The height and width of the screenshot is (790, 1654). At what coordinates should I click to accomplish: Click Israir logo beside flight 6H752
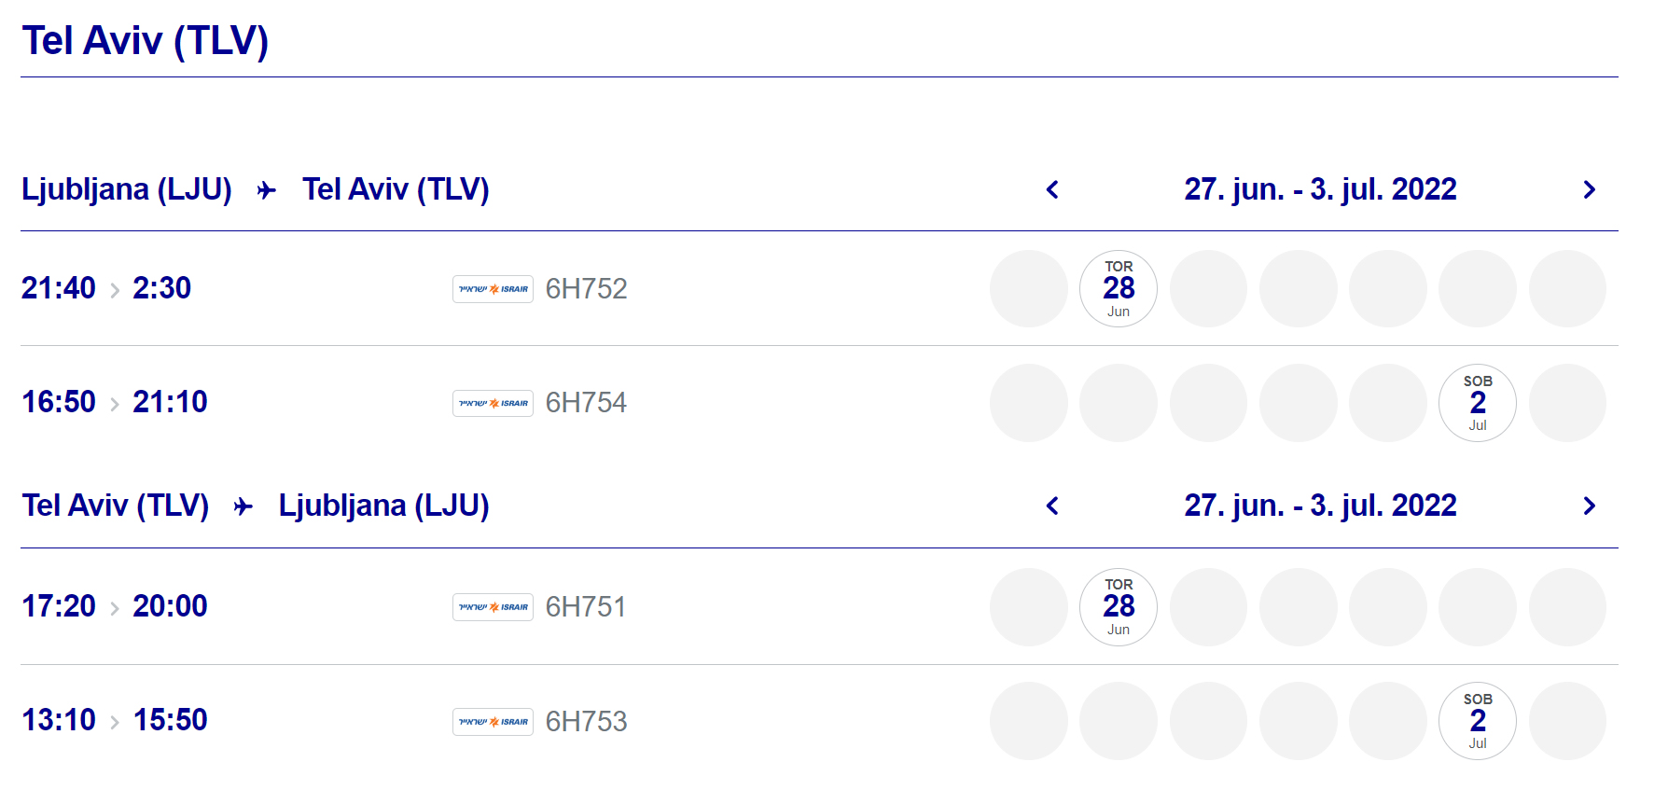[493, 289]
